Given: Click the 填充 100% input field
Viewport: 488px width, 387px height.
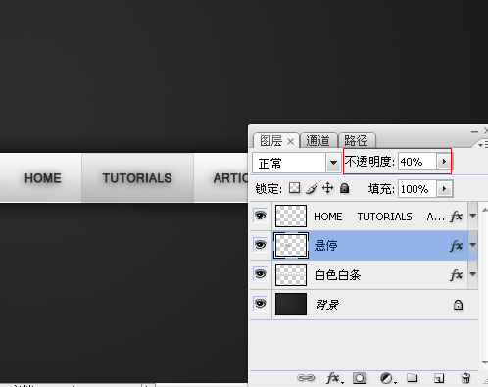Looking at the screenshot, I should pos(417,189).
